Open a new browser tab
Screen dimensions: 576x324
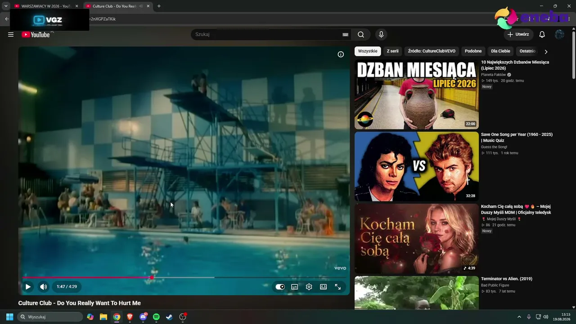pyautogui.click(x=159, y=6)
